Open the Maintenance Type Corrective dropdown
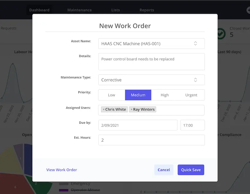The width and height of the screenshot is (250, 194). coord(151,80)
